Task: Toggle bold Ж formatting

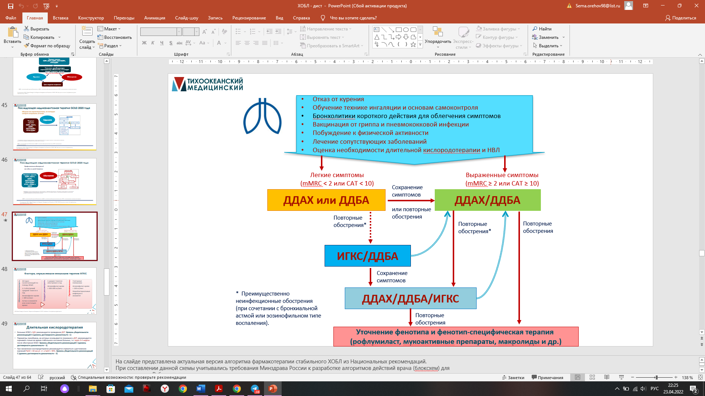Action: point(144,43)
